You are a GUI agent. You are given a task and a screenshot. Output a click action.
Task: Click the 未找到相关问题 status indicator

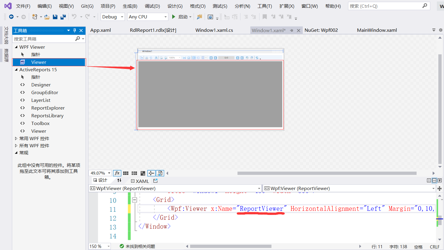click(137, 246)
